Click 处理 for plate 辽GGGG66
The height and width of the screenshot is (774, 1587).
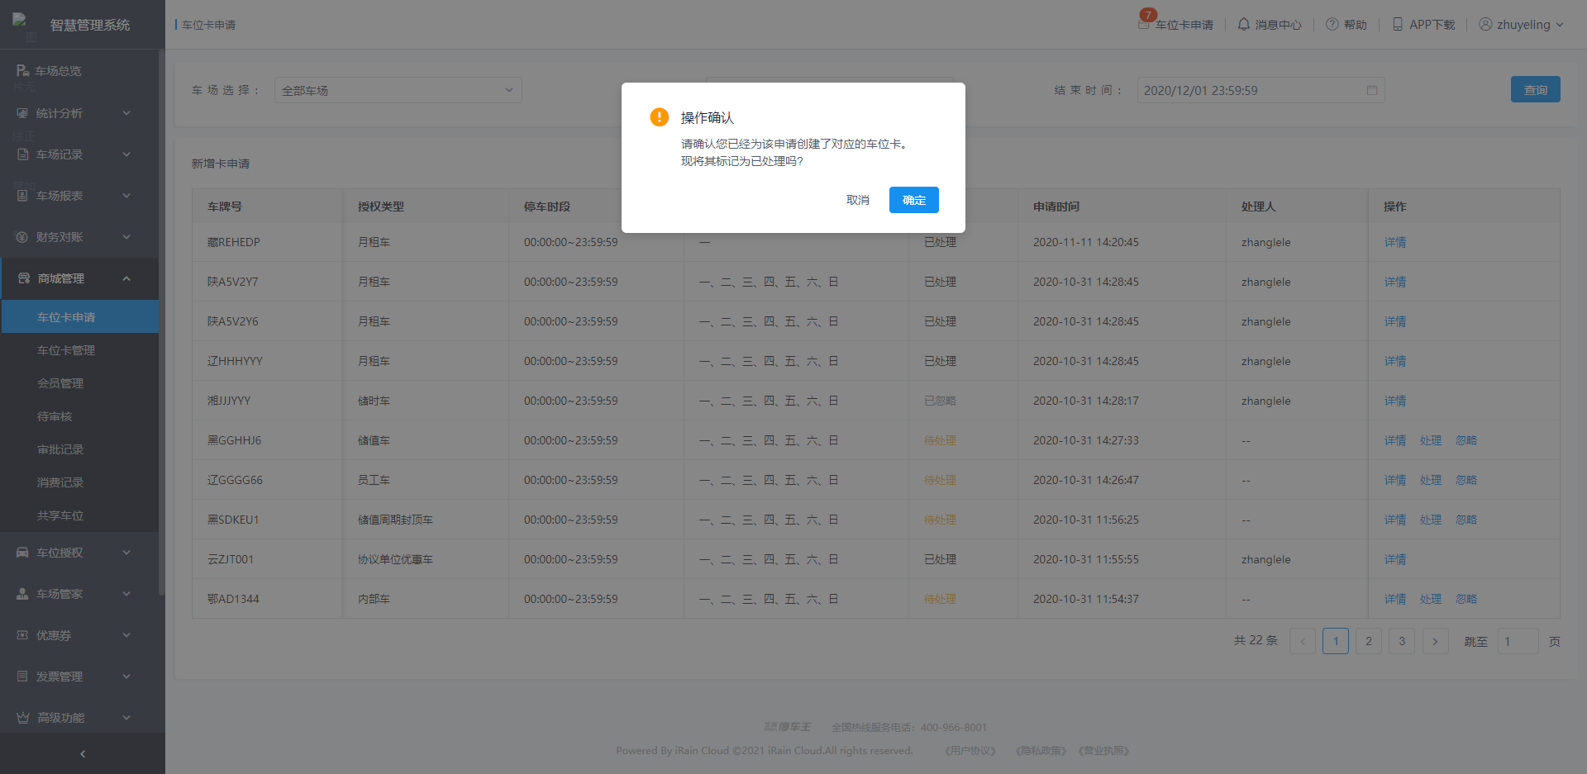pyautogui.click(x=1431, y=480)
